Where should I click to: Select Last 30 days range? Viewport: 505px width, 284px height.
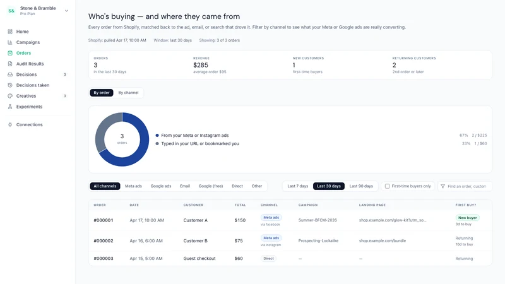coord(328,186)
